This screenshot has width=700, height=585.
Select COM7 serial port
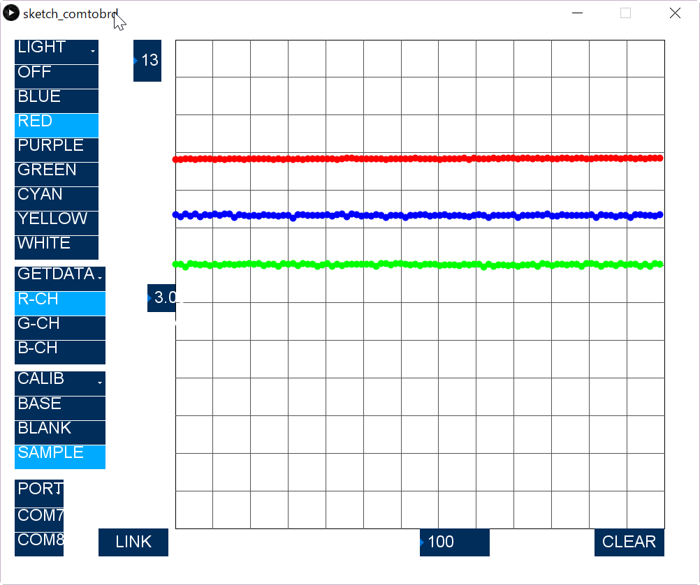coord(39,520)
